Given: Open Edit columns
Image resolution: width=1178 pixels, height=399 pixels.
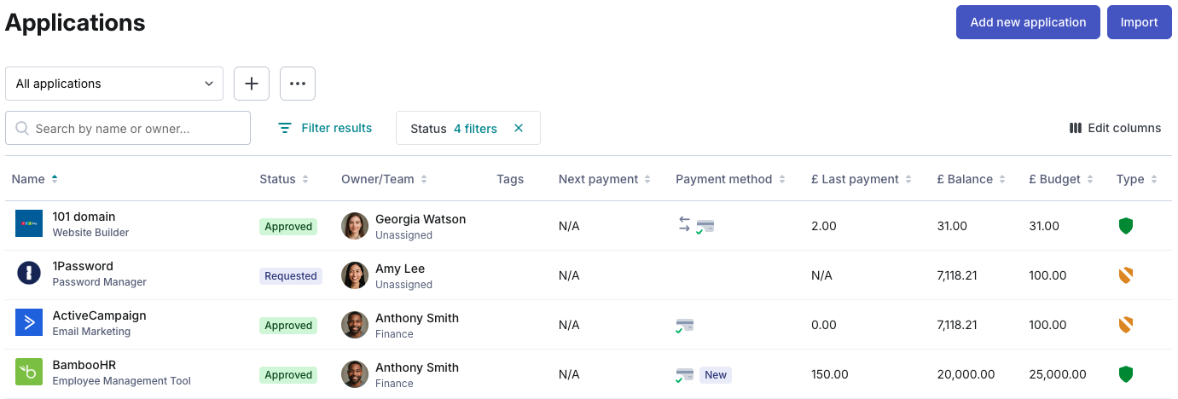Looking at the screenshot, I should pyautogui.click(x=1115, y=128).
